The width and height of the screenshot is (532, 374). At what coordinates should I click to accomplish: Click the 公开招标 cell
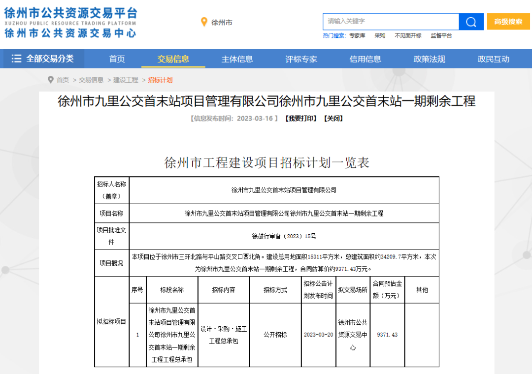[x=275, y=335]
